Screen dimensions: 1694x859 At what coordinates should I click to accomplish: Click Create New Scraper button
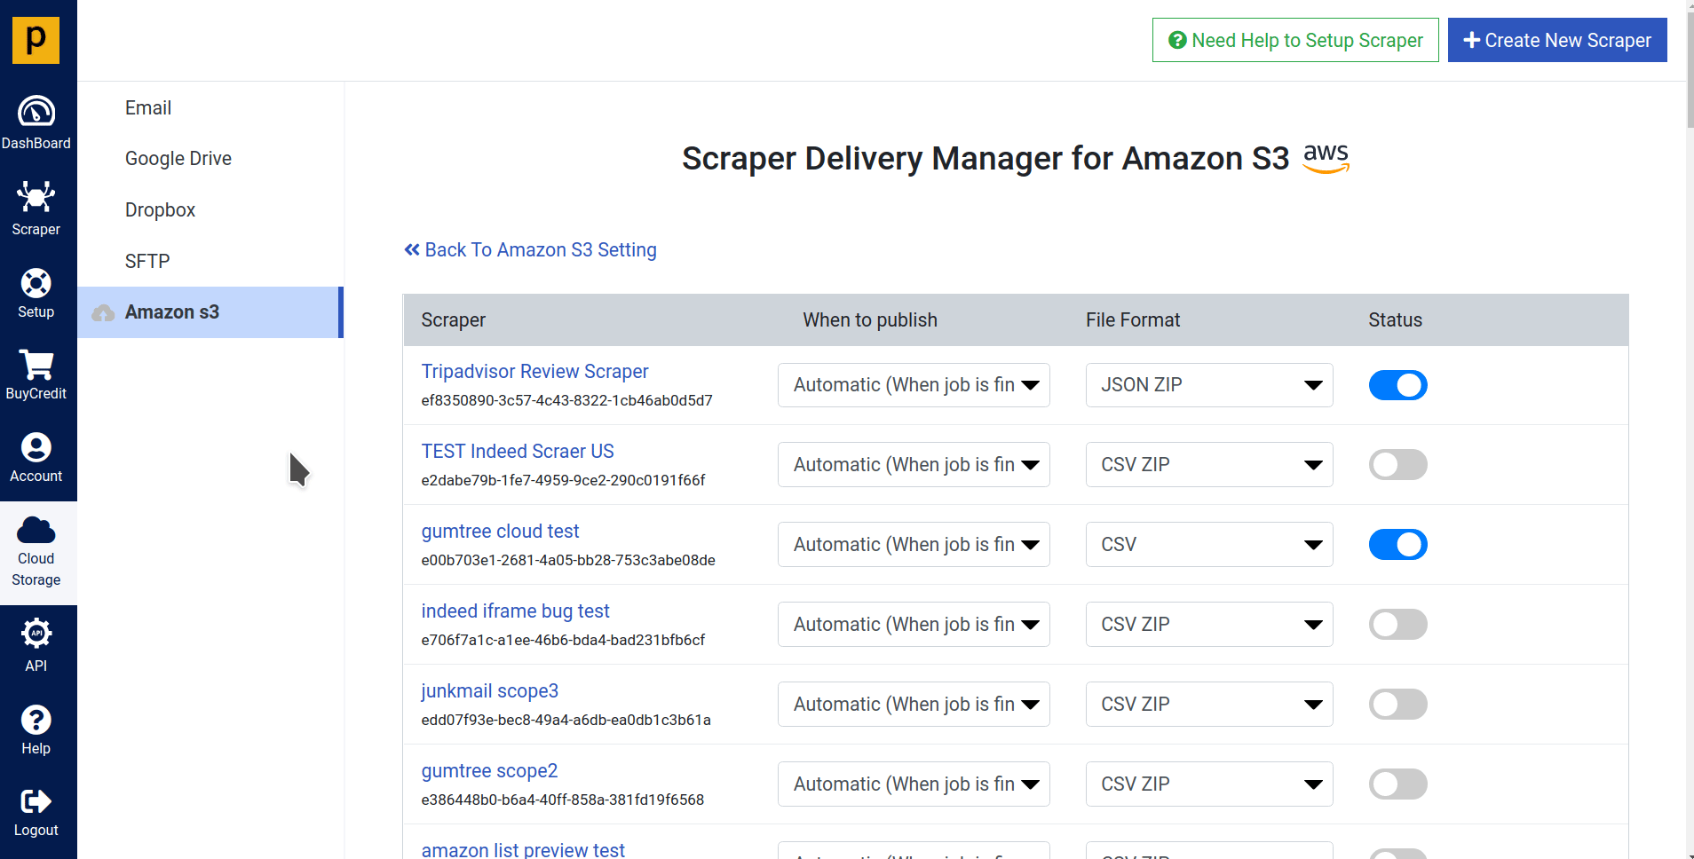coord(1556,41)
